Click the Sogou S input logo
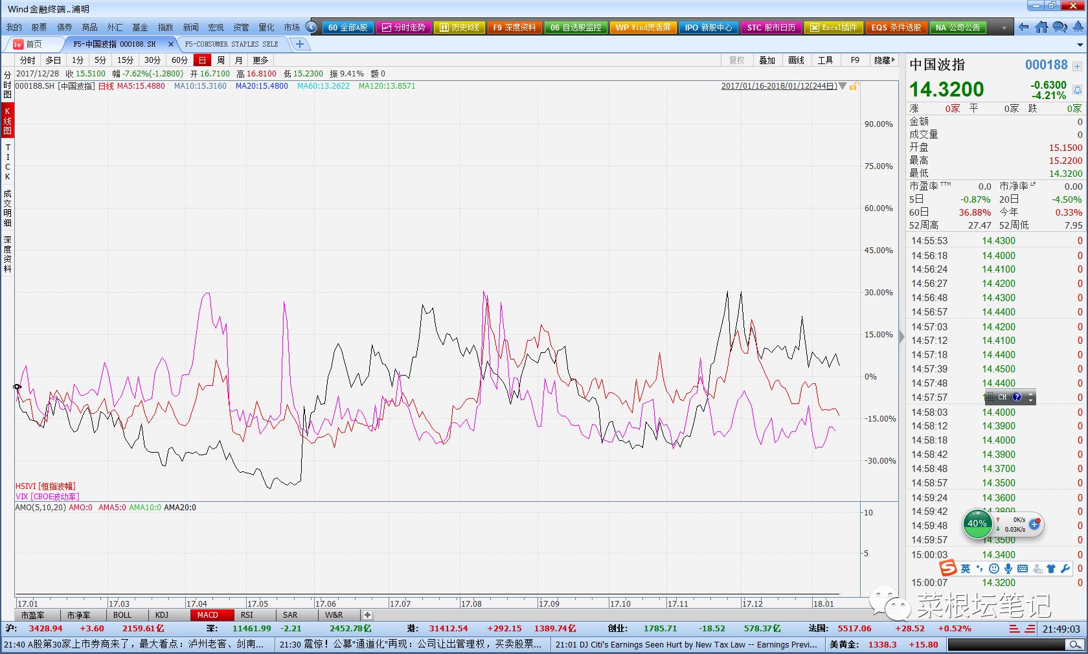Viewport: 1088px width, 654px height. 948,568
